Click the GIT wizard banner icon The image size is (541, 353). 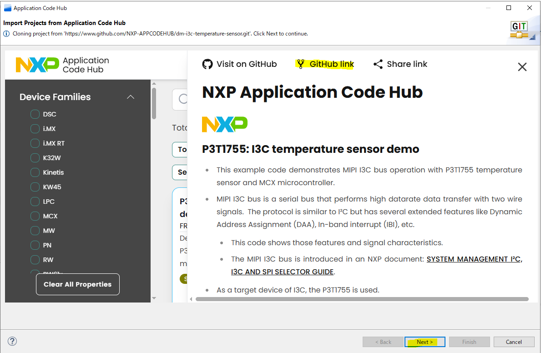point(520,30)
